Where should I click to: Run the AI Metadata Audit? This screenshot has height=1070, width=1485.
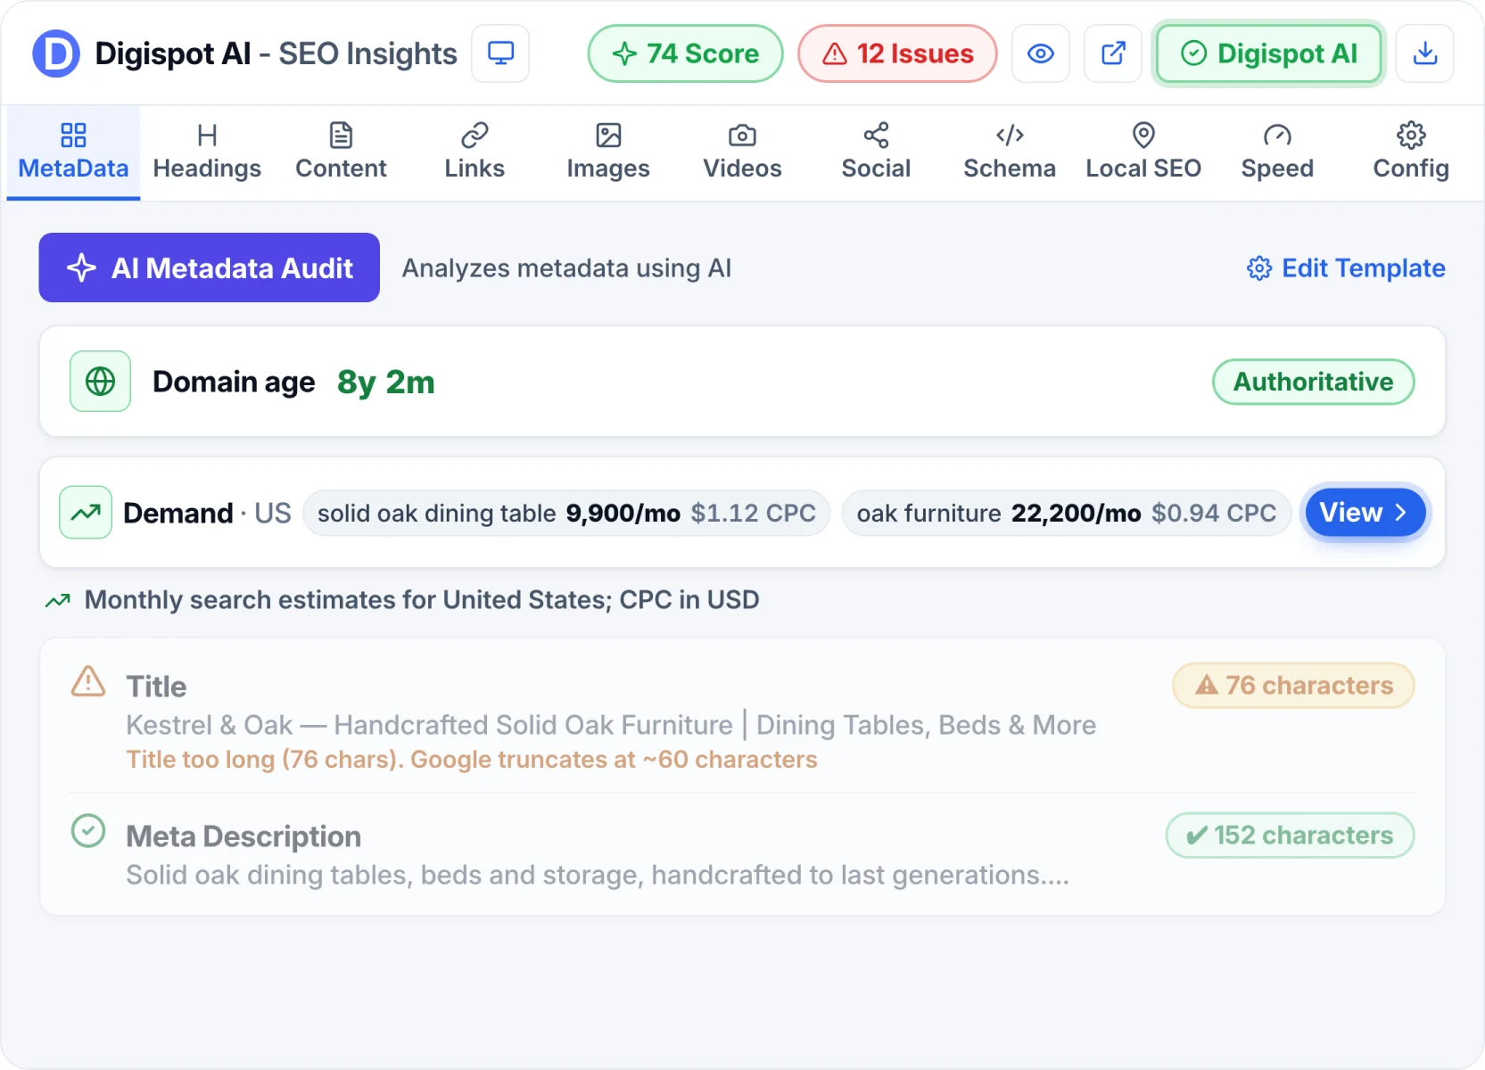point(209,267)
